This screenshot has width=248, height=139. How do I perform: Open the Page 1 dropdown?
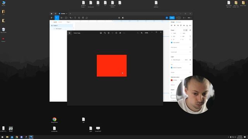point(69,22)
